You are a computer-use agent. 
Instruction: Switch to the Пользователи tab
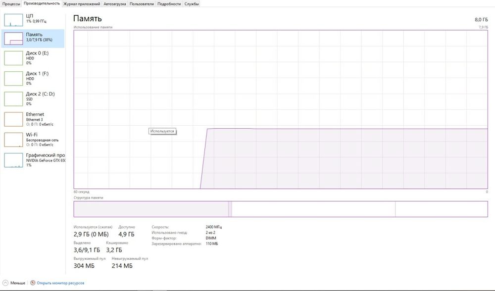tap(142, 4)
